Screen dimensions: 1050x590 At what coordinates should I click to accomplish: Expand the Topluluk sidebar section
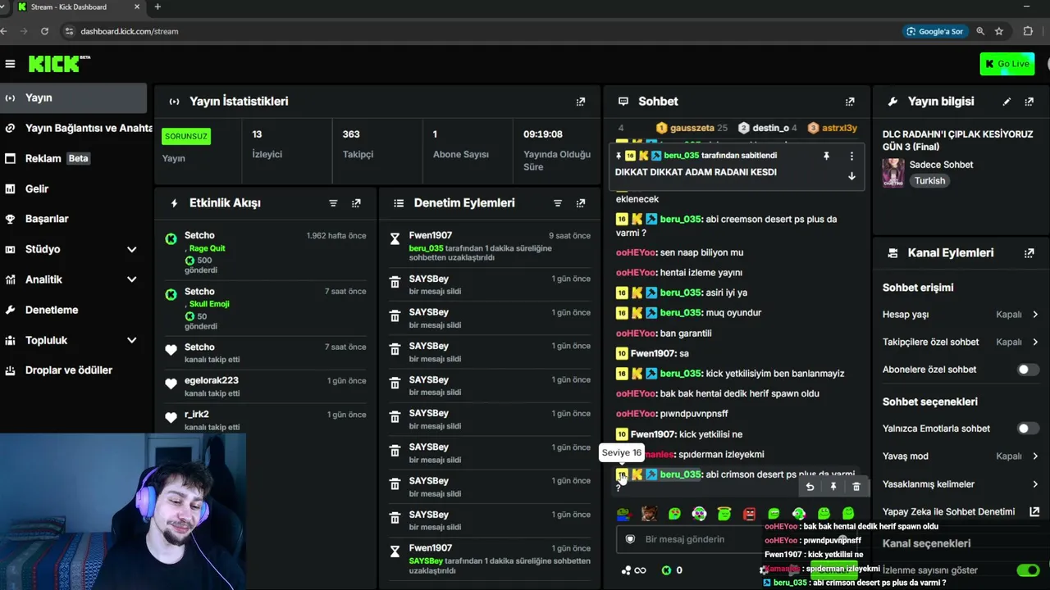[x=131, y=340]
